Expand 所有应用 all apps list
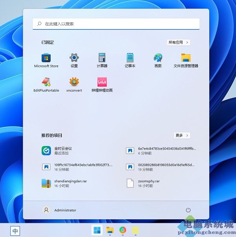 tap(179, 43)
